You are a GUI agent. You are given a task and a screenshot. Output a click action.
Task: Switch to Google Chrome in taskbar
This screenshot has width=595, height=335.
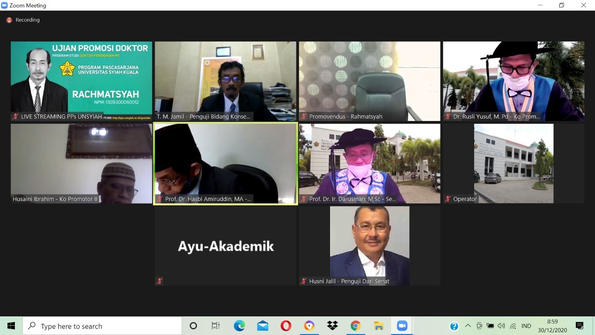coord(356,326)
